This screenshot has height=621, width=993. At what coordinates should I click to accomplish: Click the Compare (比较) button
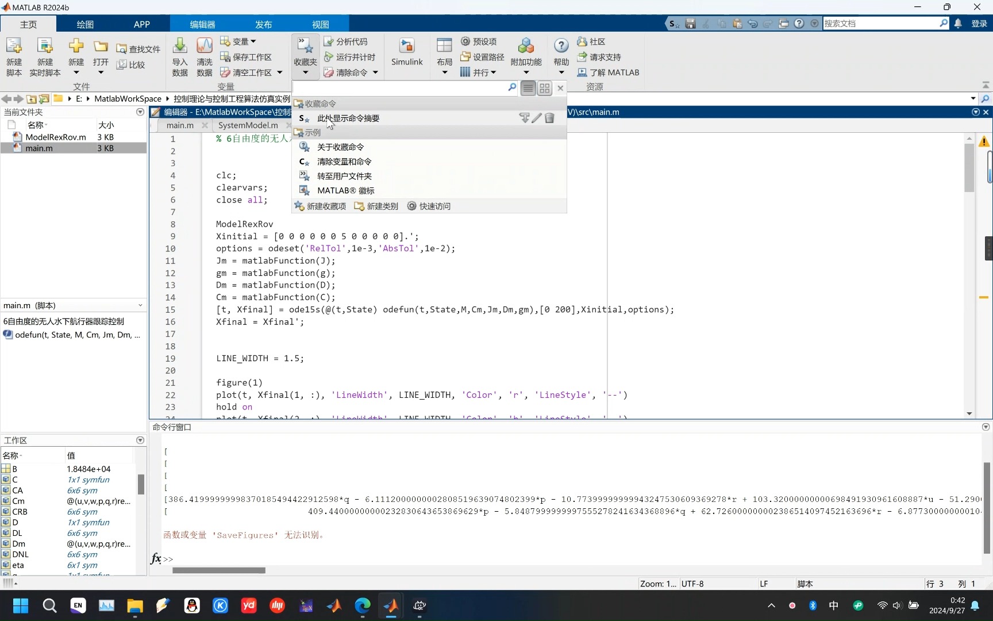tap(131, 64)
